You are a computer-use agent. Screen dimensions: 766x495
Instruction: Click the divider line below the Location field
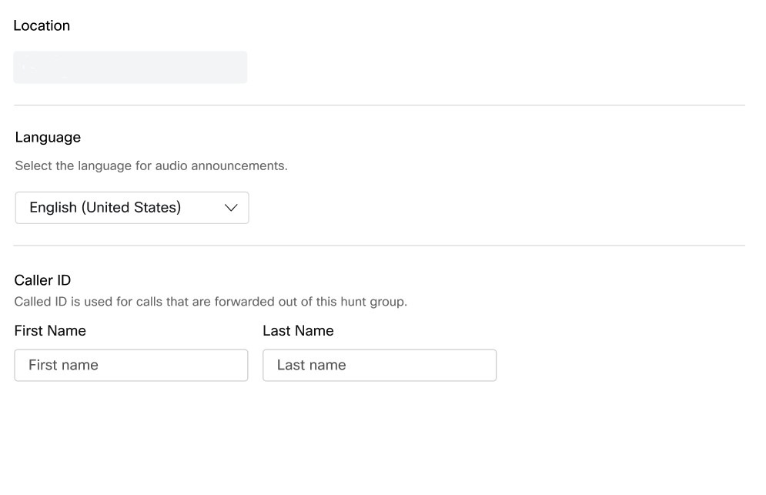point(379,105)
